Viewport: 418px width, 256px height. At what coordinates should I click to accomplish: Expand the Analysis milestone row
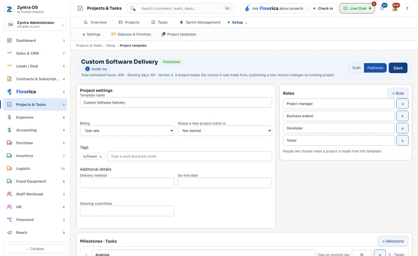point(86,255)
